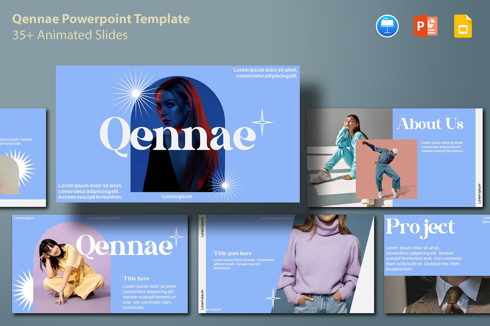Click the "Title here" text on the yellow-outfit slide
Viewport: 490px width, 326px height.
[x=136, y=278]
